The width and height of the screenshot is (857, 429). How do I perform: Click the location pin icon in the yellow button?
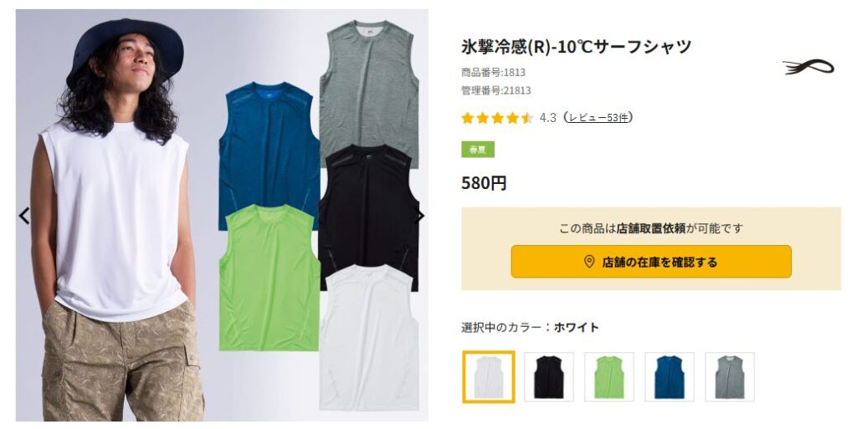[589, 262]
